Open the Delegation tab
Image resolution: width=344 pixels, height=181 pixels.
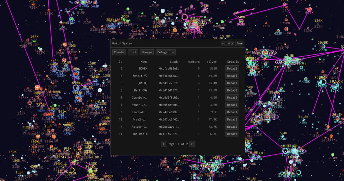pyautogui.click(x=166, y=52)
